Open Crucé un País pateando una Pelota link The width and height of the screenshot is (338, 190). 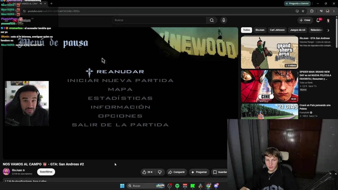[315, 107]
